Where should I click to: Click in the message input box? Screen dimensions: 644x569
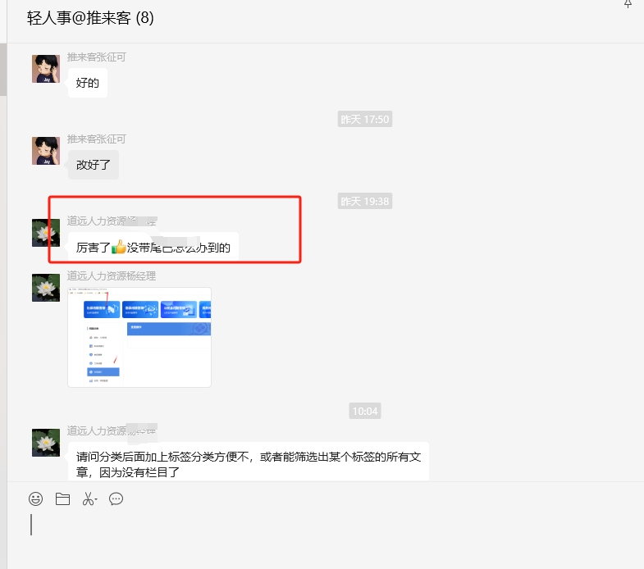328,533
